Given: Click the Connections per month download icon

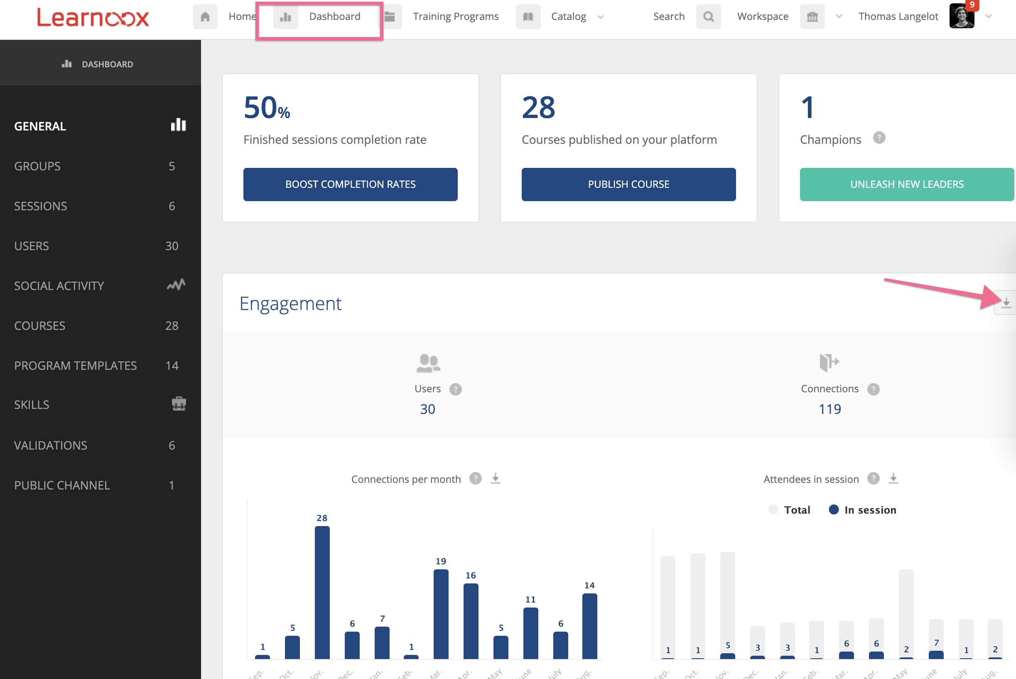Looking at the screenshot, I should [495, 479].
